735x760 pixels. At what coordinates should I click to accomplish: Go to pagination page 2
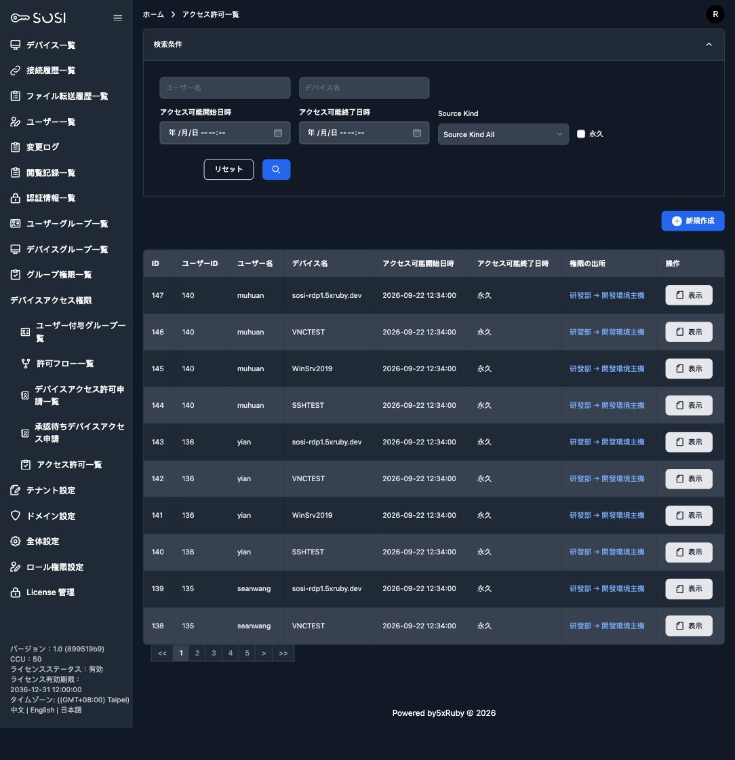tap(197, 653)
